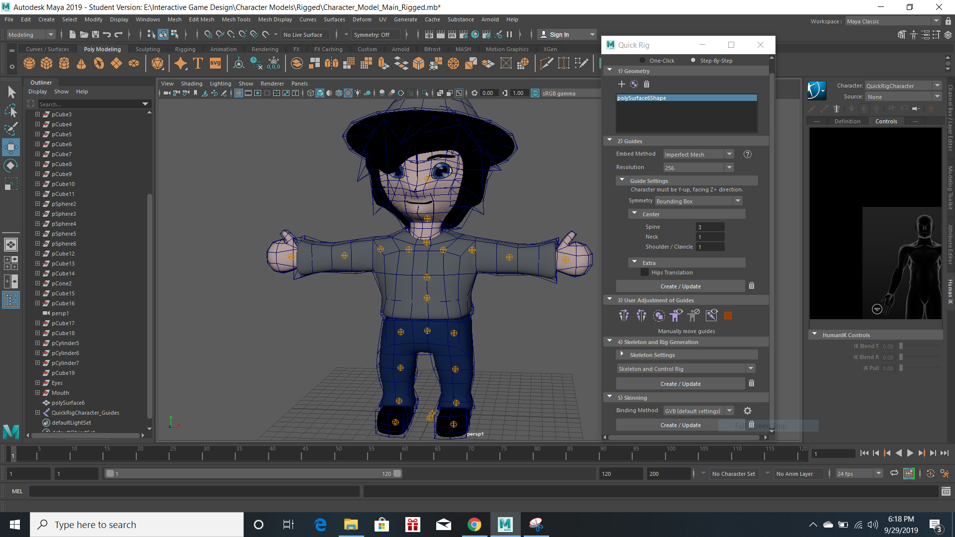Select the Move tool in the toolbox
Screen dimensions: 955x537
tap(11, 147)
